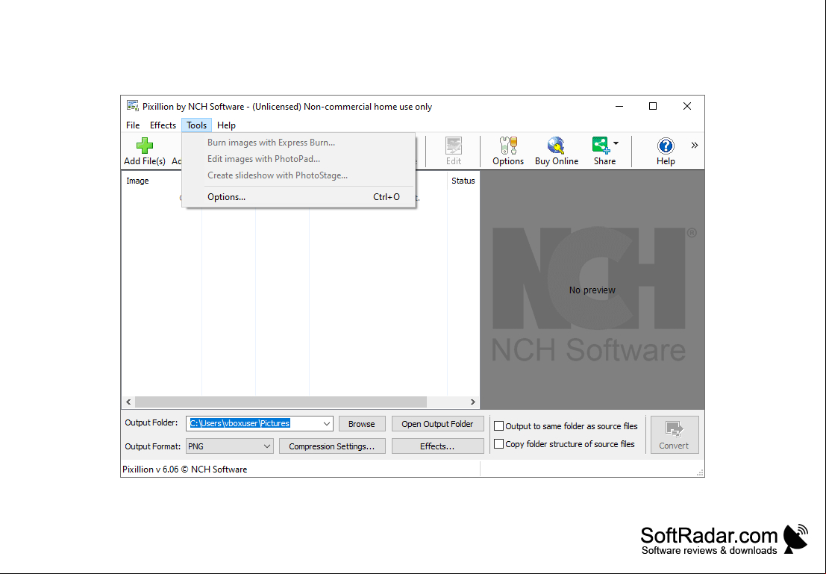Open Compression Settings... dialog
826x574 pixels.
(332, 446)
